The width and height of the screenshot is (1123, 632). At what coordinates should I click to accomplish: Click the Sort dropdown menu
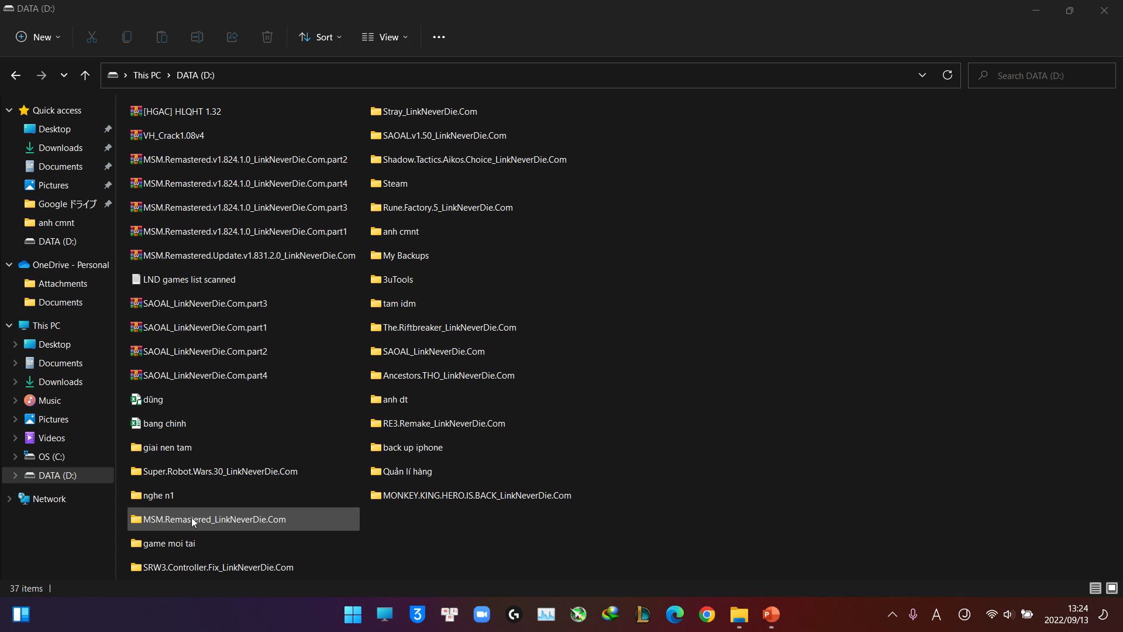pos(321,37)
